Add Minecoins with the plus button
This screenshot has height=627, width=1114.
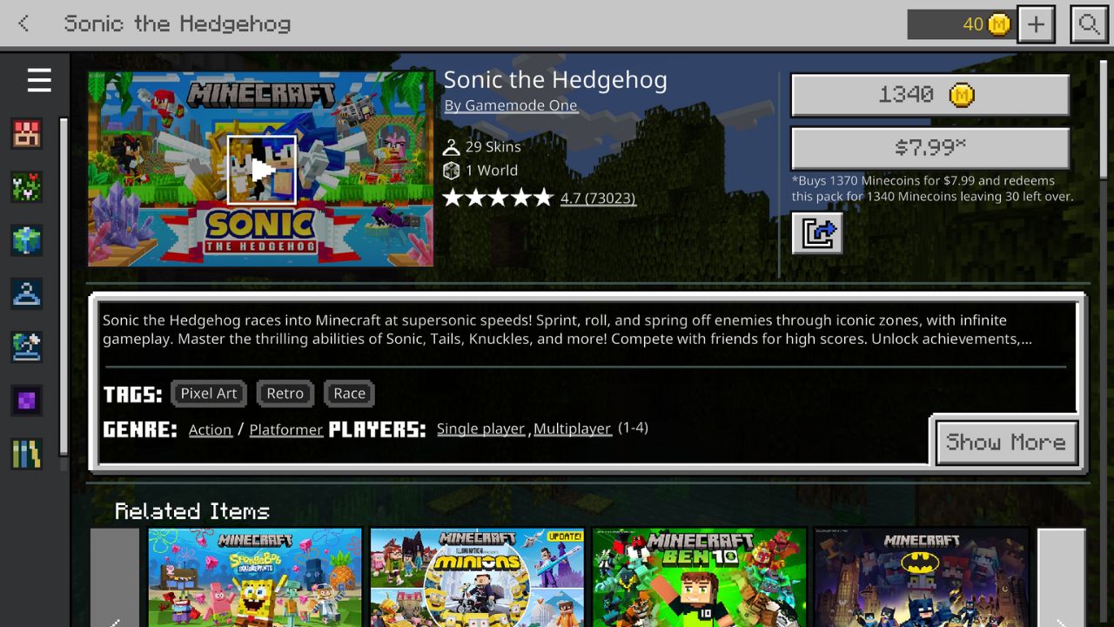point(1036,24)
